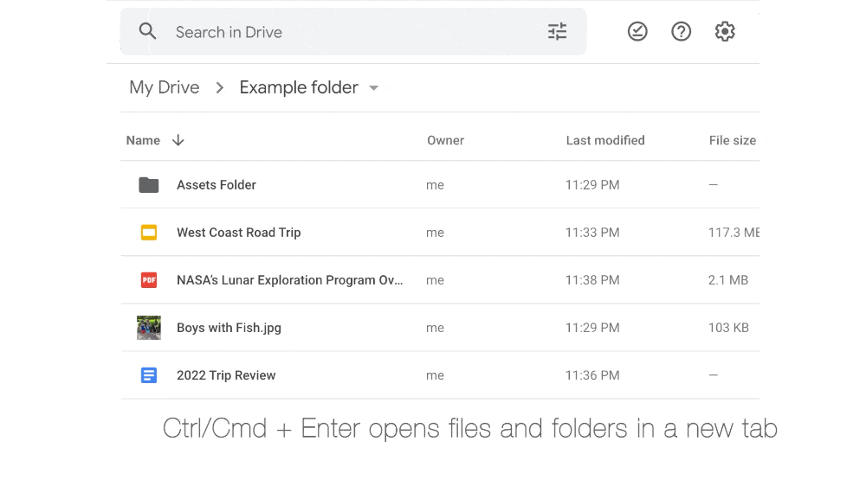Open search filter options icon
The height and width of the screenshot is (486, 866).
click(557, 32)
